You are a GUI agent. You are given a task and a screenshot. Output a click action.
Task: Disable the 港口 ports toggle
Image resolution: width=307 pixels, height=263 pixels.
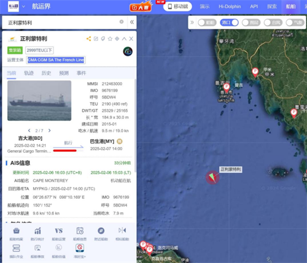pyautogui.click(x=229, y=23)
